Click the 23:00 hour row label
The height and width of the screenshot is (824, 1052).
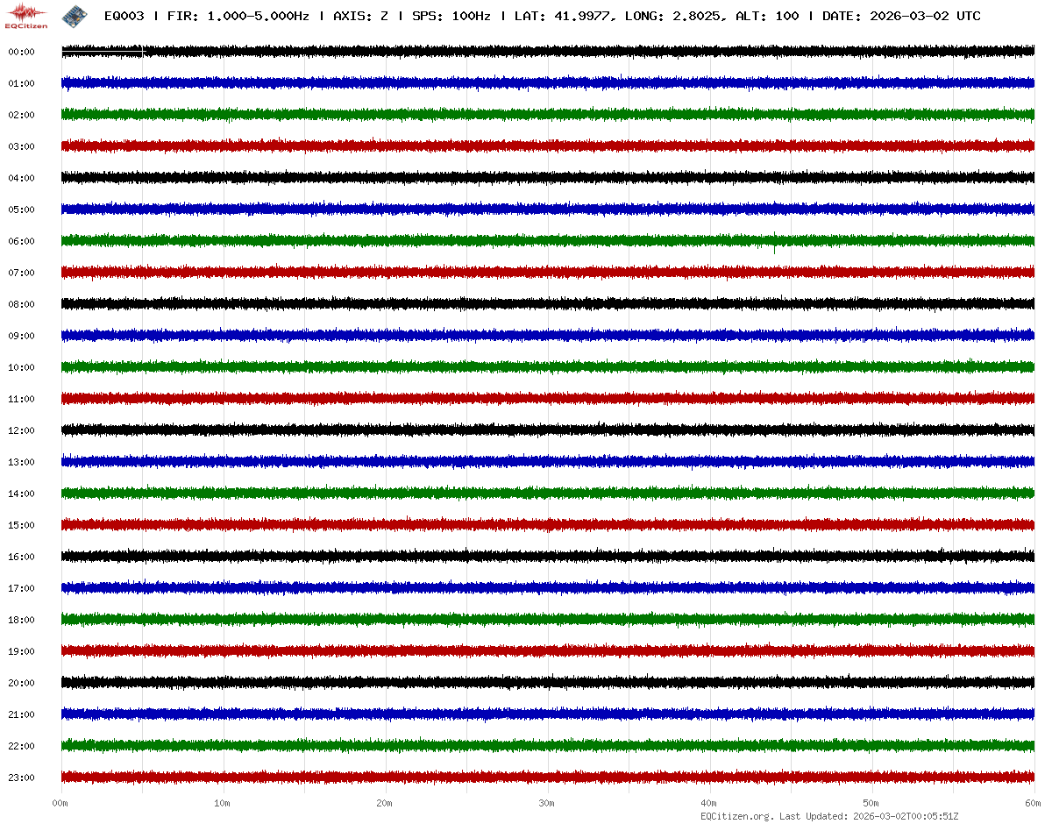click(x=21, y=778)
